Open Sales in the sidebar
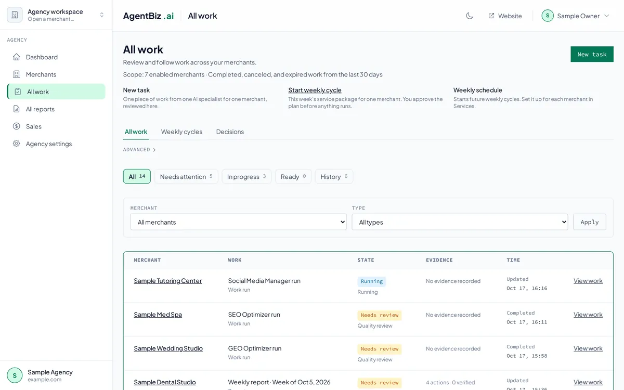Screen dimensions: 624x390 click(56, 126)
